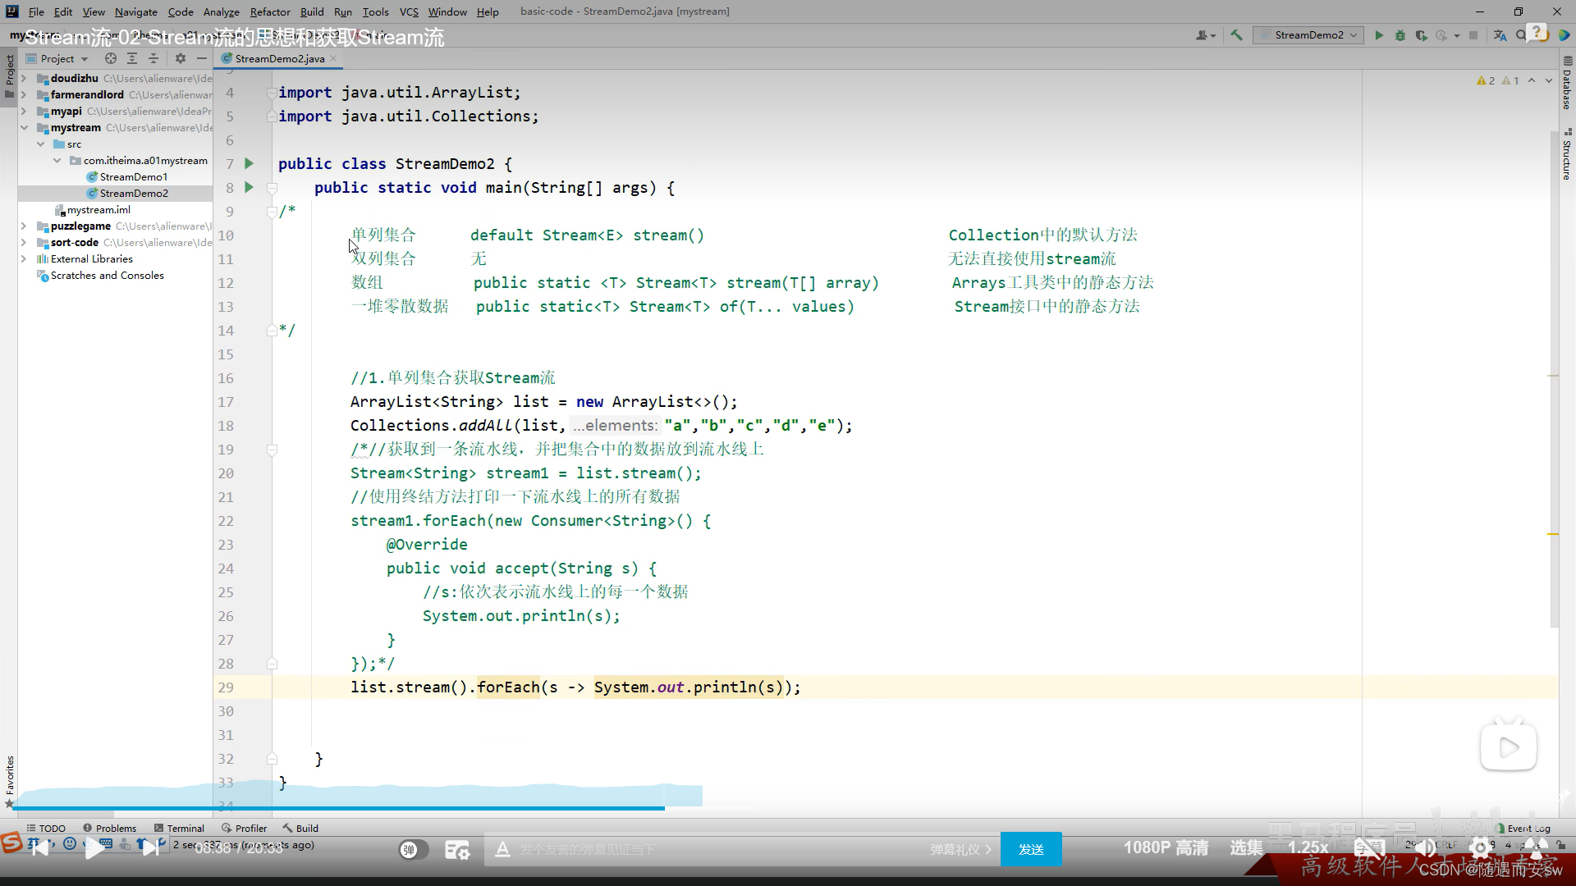This screenshot has height=886, width=1576.
Task: Click the run gutter arrow beside main method
Action: coord(249,188)
